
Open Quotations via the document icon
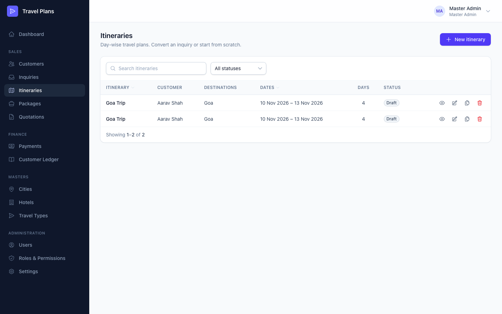pyautogui.click(x=12, y=117)
